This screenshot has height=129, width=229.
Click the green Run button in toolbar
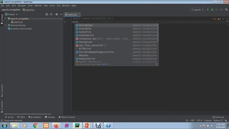(x=208, y=10)
